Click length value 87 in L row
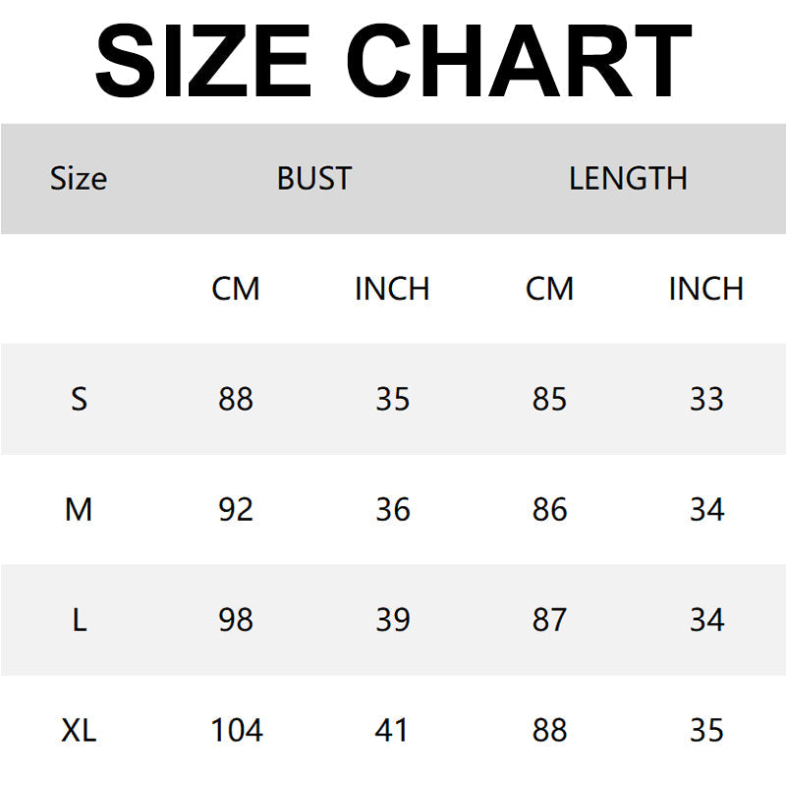The height and width of the screenshot is (786, 786). [549, 620]
